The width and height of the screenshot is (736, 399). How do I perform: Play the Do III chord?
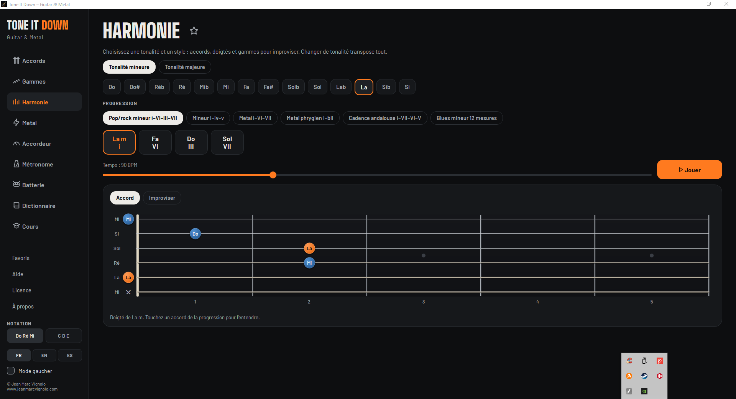[x=191, y=142]
